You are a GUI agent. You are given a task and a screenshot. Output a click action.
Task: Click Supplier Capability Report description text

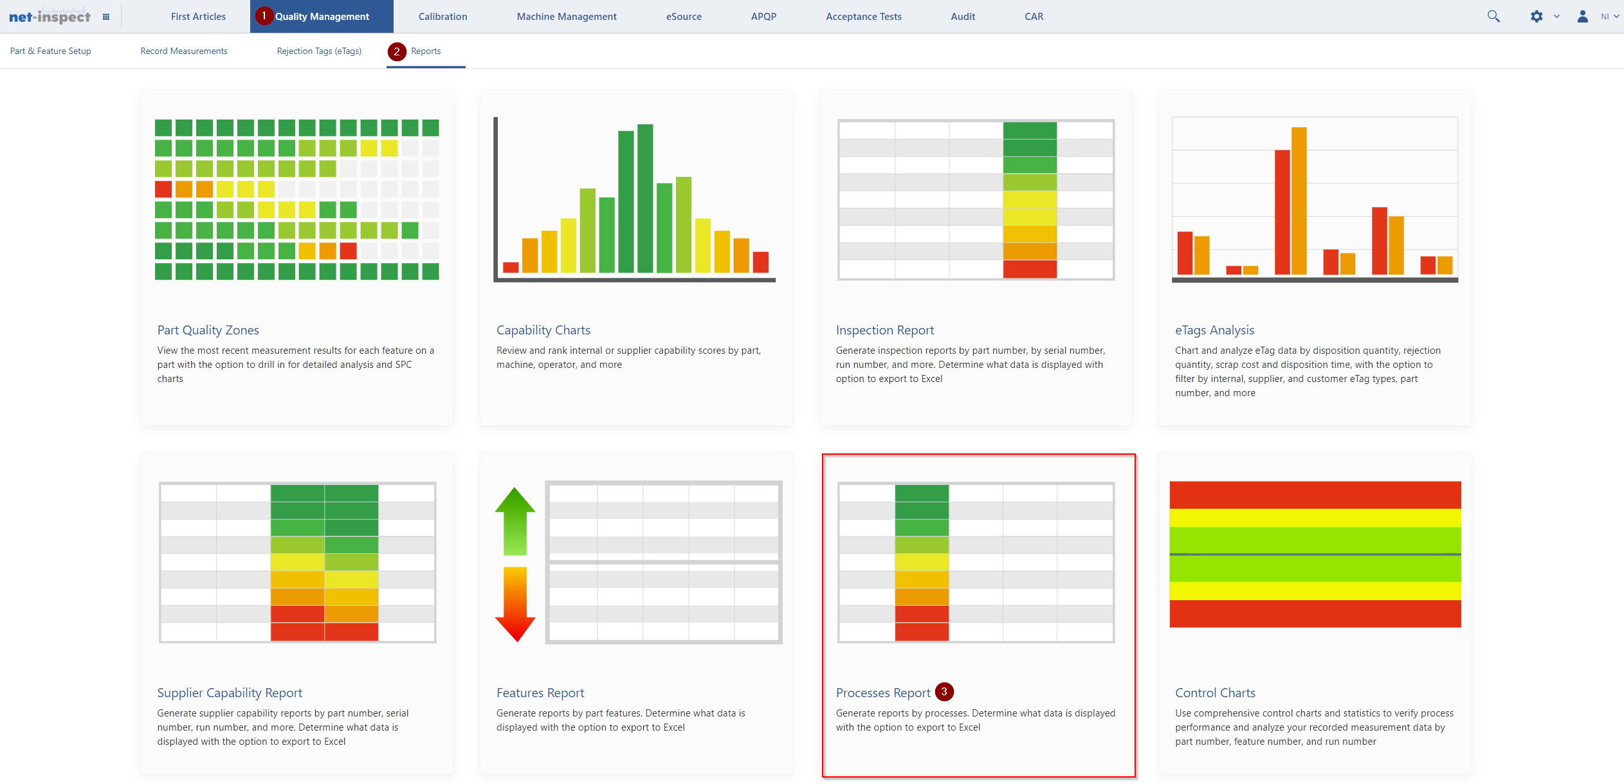point(283,727)
